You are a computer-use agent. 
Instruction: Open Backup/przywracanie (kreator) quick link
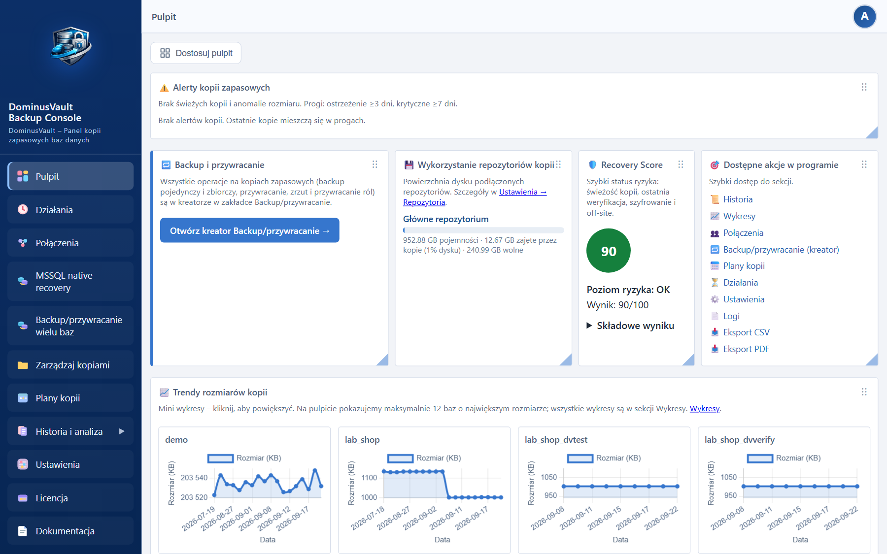point(781,250)
